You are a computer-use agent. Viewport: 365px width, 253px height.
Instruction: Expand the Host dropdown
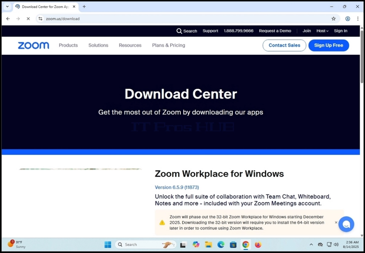click(322, 31)
